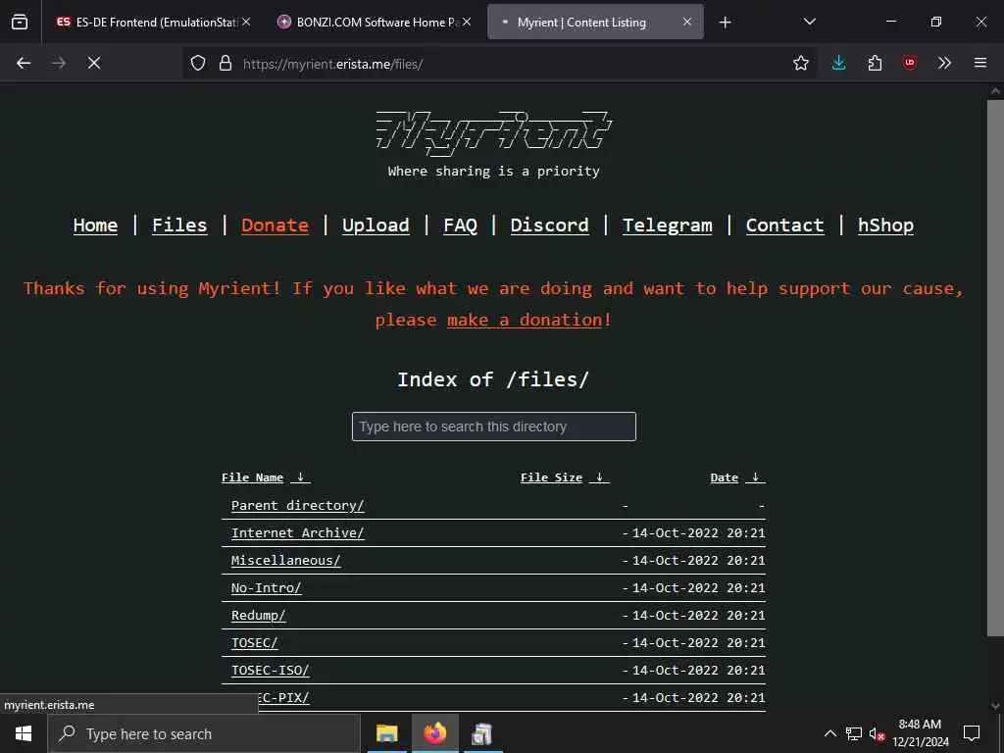
Task: Open File Explorer from taskbar
Action: [x=386, y=733]
